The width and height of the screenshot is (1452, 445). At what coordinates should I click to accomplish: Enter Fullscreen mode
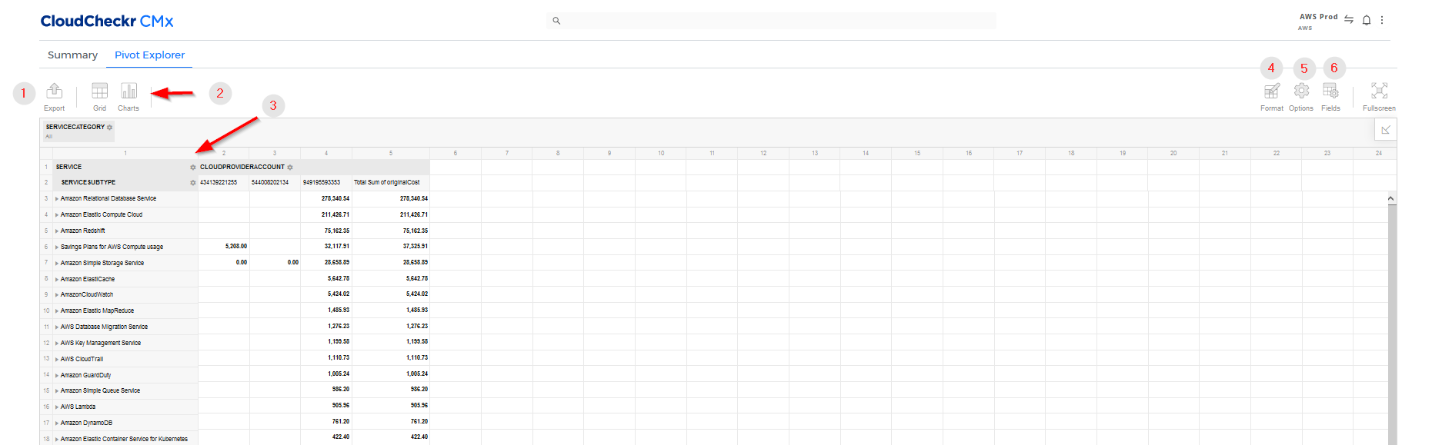[1379, 91]
